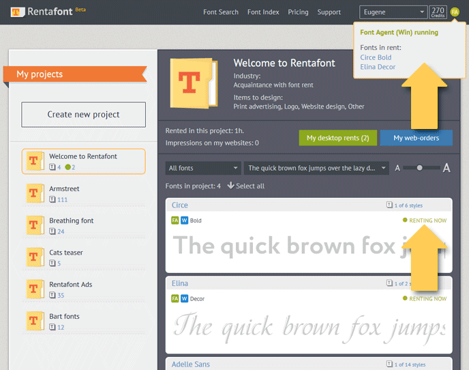Click the font count icon under Rentafont Ads
This screenshot has height=370, width=469.
point(52,295)
